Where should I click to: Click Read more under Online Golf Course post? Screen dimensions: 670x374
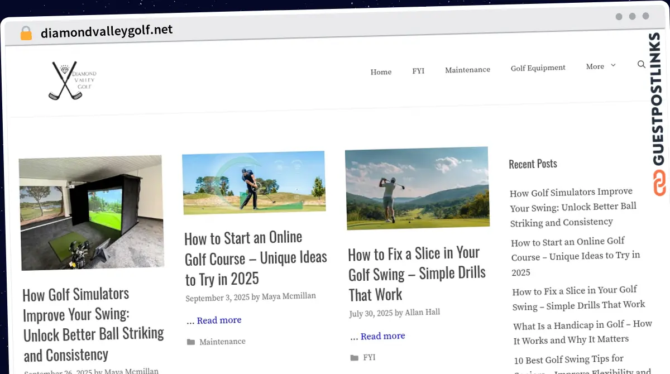[219, 320]
